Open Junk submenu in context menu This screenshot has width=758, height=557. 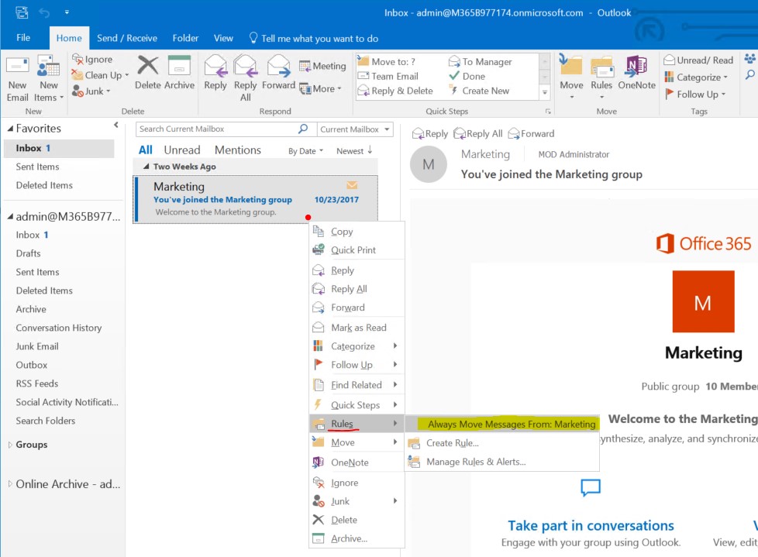point(355,501)
